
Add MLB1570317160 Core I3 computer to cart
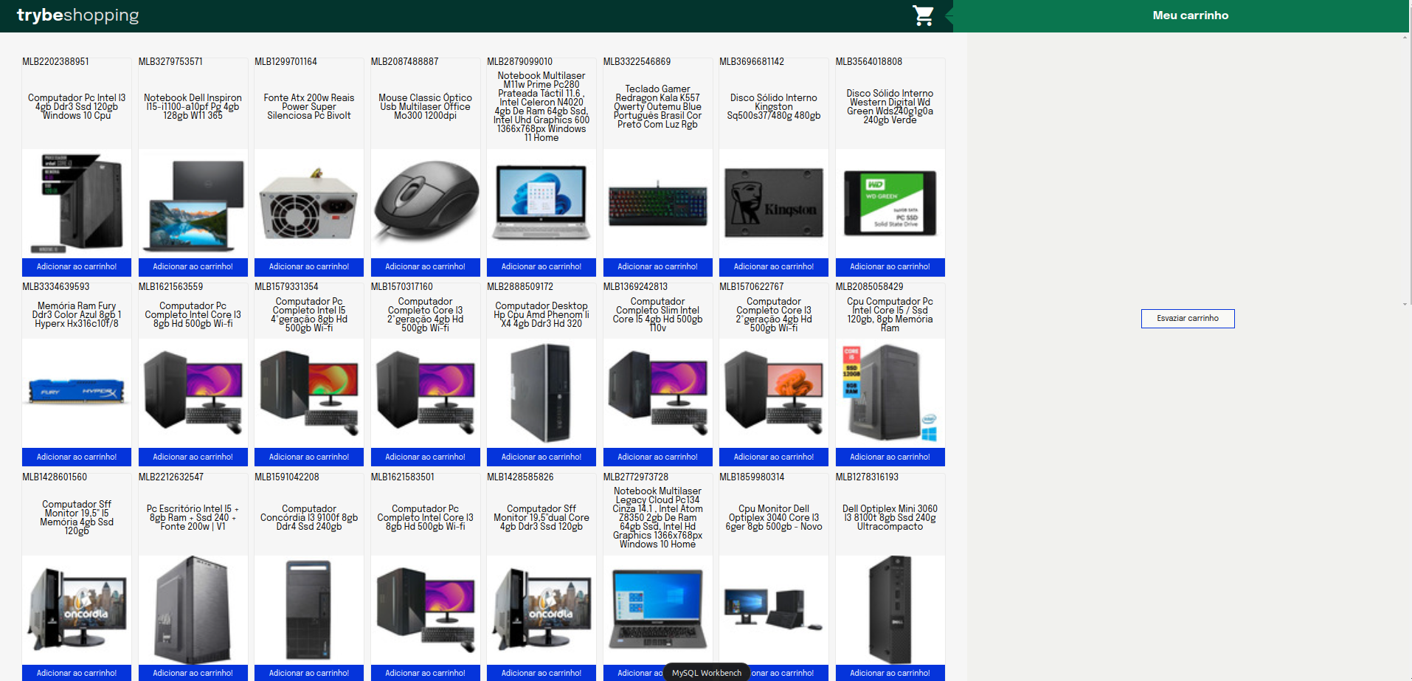click(x=425, y=457)
